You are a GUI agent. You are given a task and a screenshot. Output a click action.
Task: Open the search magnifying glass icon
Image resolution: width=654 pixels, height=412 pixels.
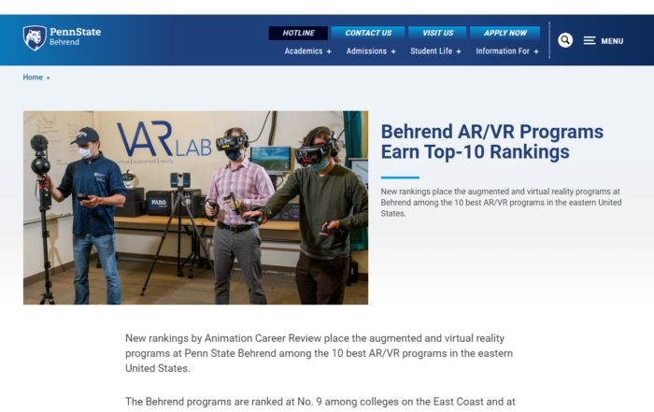pos(565,40)
